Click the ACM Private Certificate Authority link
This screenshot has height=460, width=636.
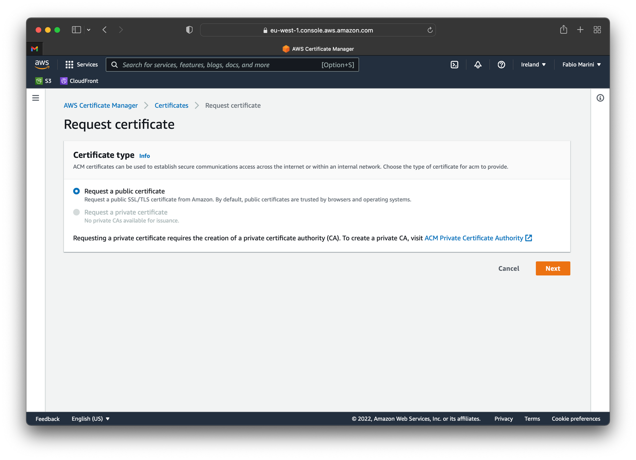474,238
